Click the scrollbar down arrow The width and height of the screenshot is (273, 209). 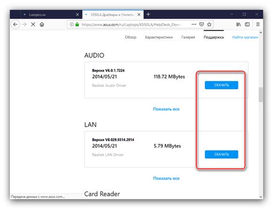pos(260,197)
